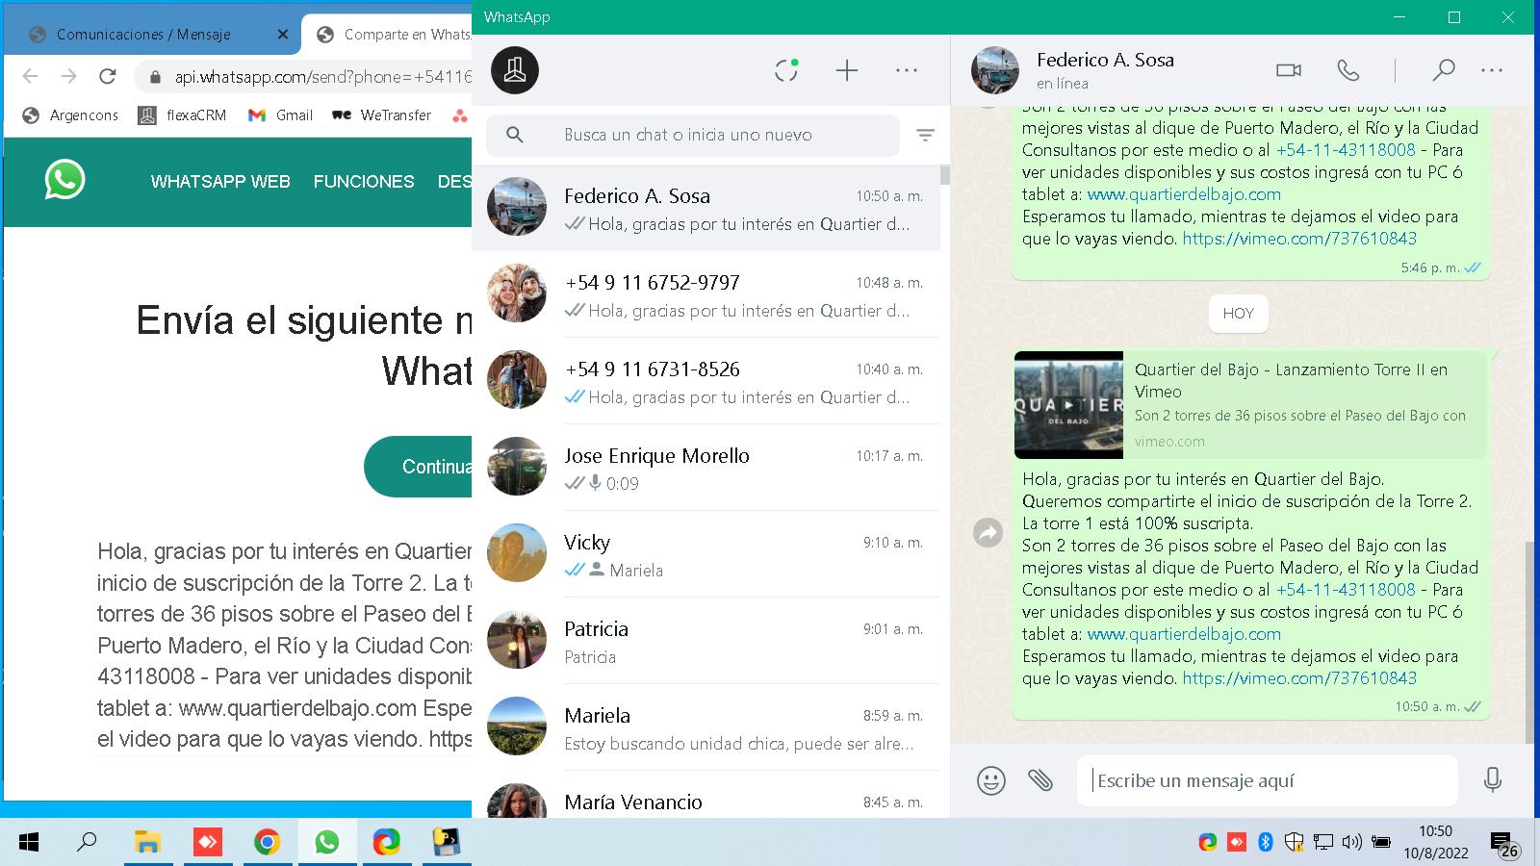Open the emoji picker

pos(990,780)
